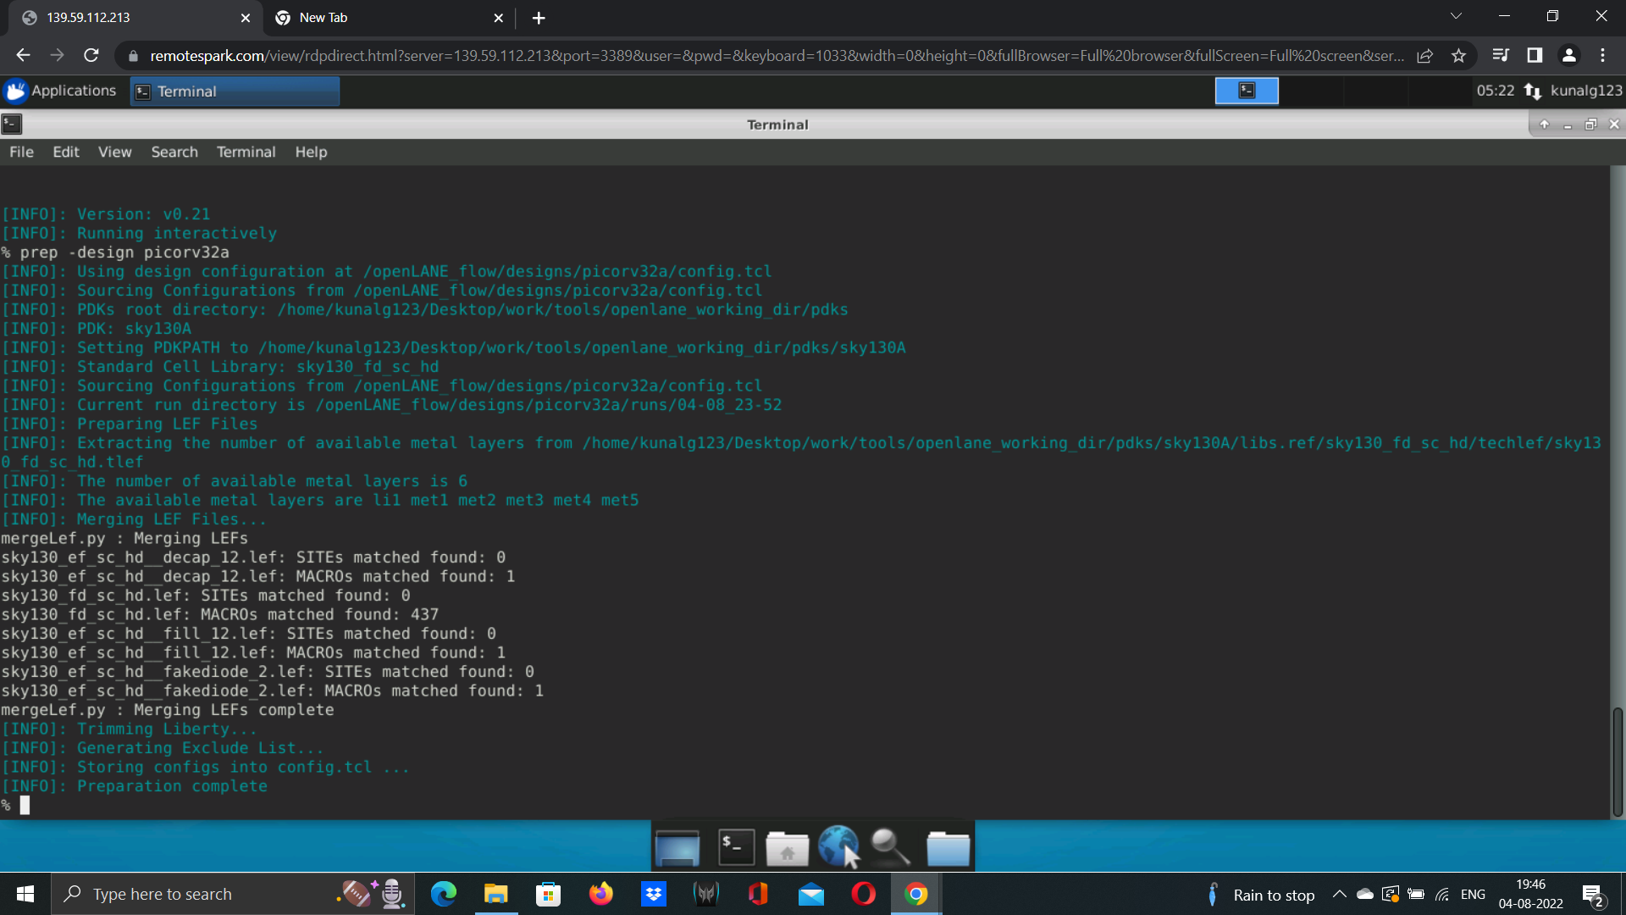Open the Applications menu

pyautogui.click(x=61, y=91)
